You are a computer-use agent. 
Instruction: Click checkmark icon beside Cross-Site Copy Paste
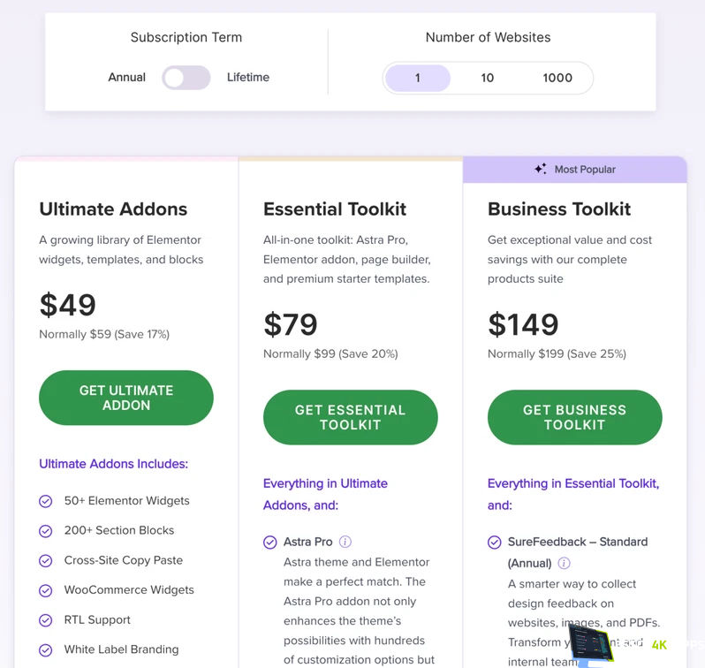pyautogui.click(x=45, y=560)
